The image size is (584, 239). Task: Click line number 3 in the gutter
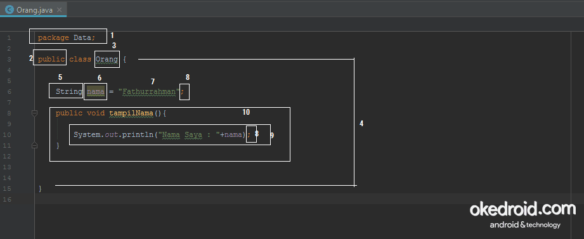pyautogui.click(x=9, y=59)
